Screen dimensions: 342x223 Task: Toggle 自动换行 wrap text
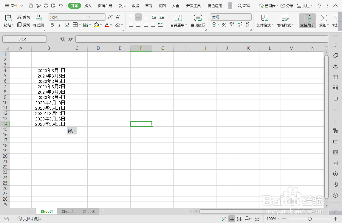198,21
